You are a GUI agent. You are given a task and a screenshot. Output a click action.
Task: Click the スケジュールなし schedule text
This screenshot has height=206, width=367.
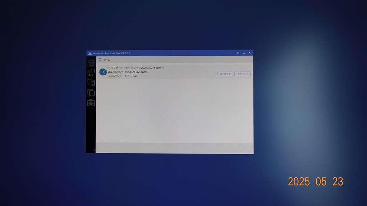131,76
